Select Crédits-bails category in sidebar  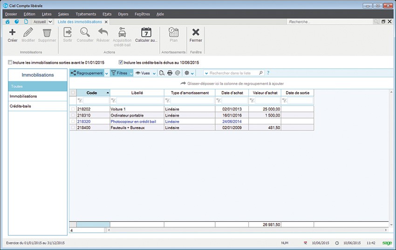[38, 106]
